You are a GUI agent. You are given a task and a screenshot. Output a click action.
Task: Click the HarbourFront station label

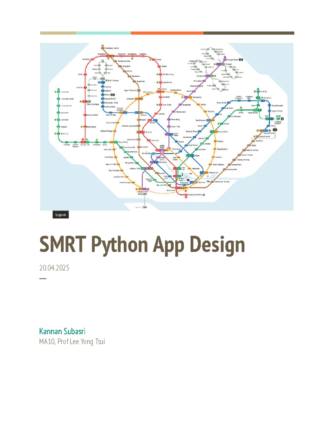[142, 192]
